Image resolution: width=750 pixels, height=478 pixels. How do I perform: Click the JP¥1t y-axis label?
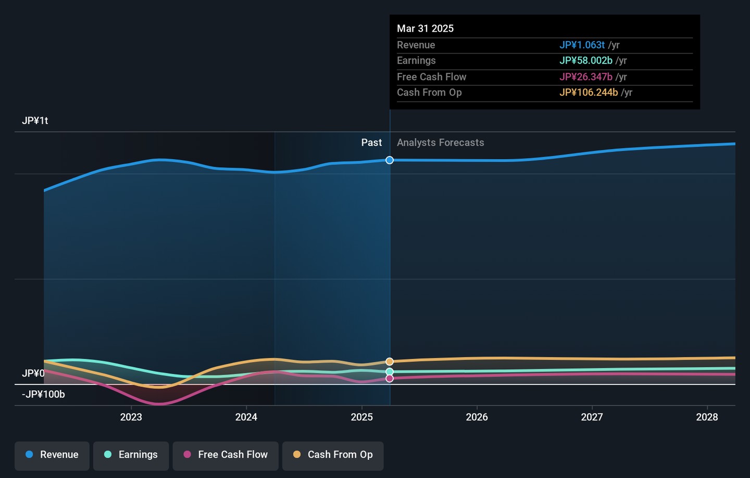tap(35, 121)
